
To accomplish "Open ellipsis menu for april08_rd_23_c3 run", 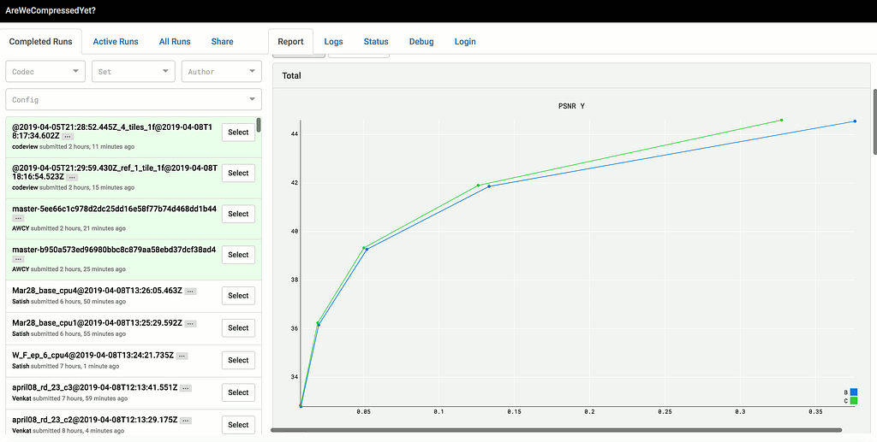I will pos(186,388).
